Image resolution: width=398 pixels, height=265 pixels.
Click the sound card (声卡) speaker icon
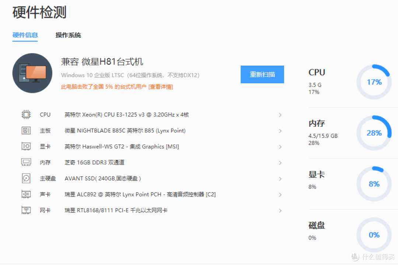[26, 194]
